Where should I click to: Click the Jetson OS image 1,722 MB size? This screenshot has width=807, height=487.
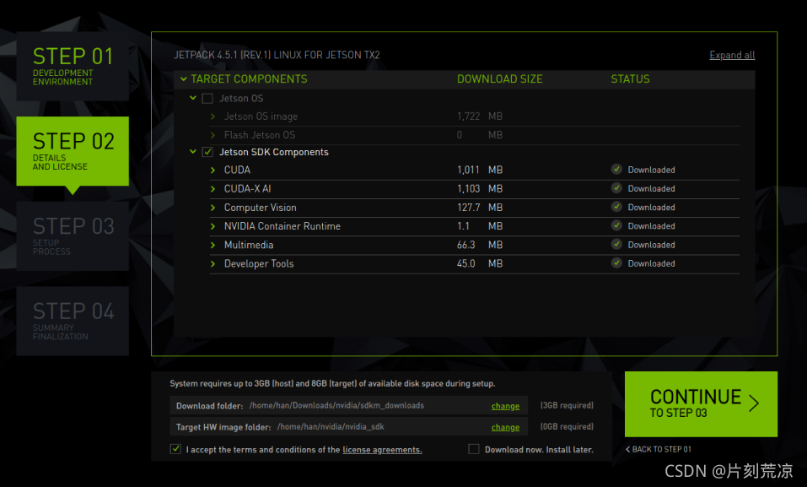coord(480,116)
